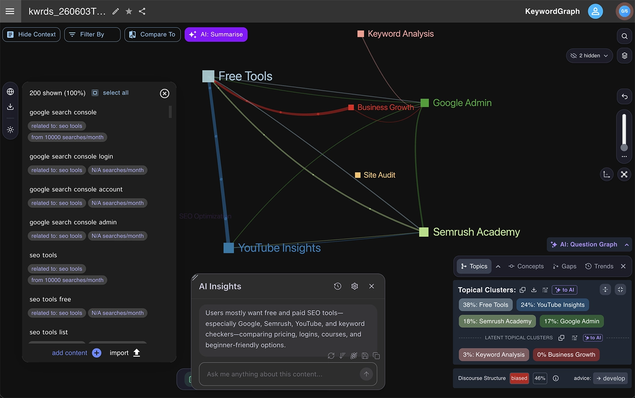
Task: Open the graph search magnifier
Action: [x=624, y=36]
